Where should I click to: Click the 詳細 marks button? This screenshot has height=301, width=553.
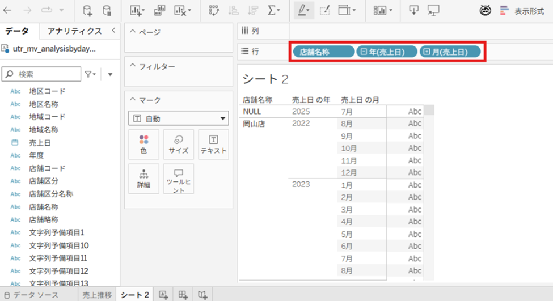point(143,179)
